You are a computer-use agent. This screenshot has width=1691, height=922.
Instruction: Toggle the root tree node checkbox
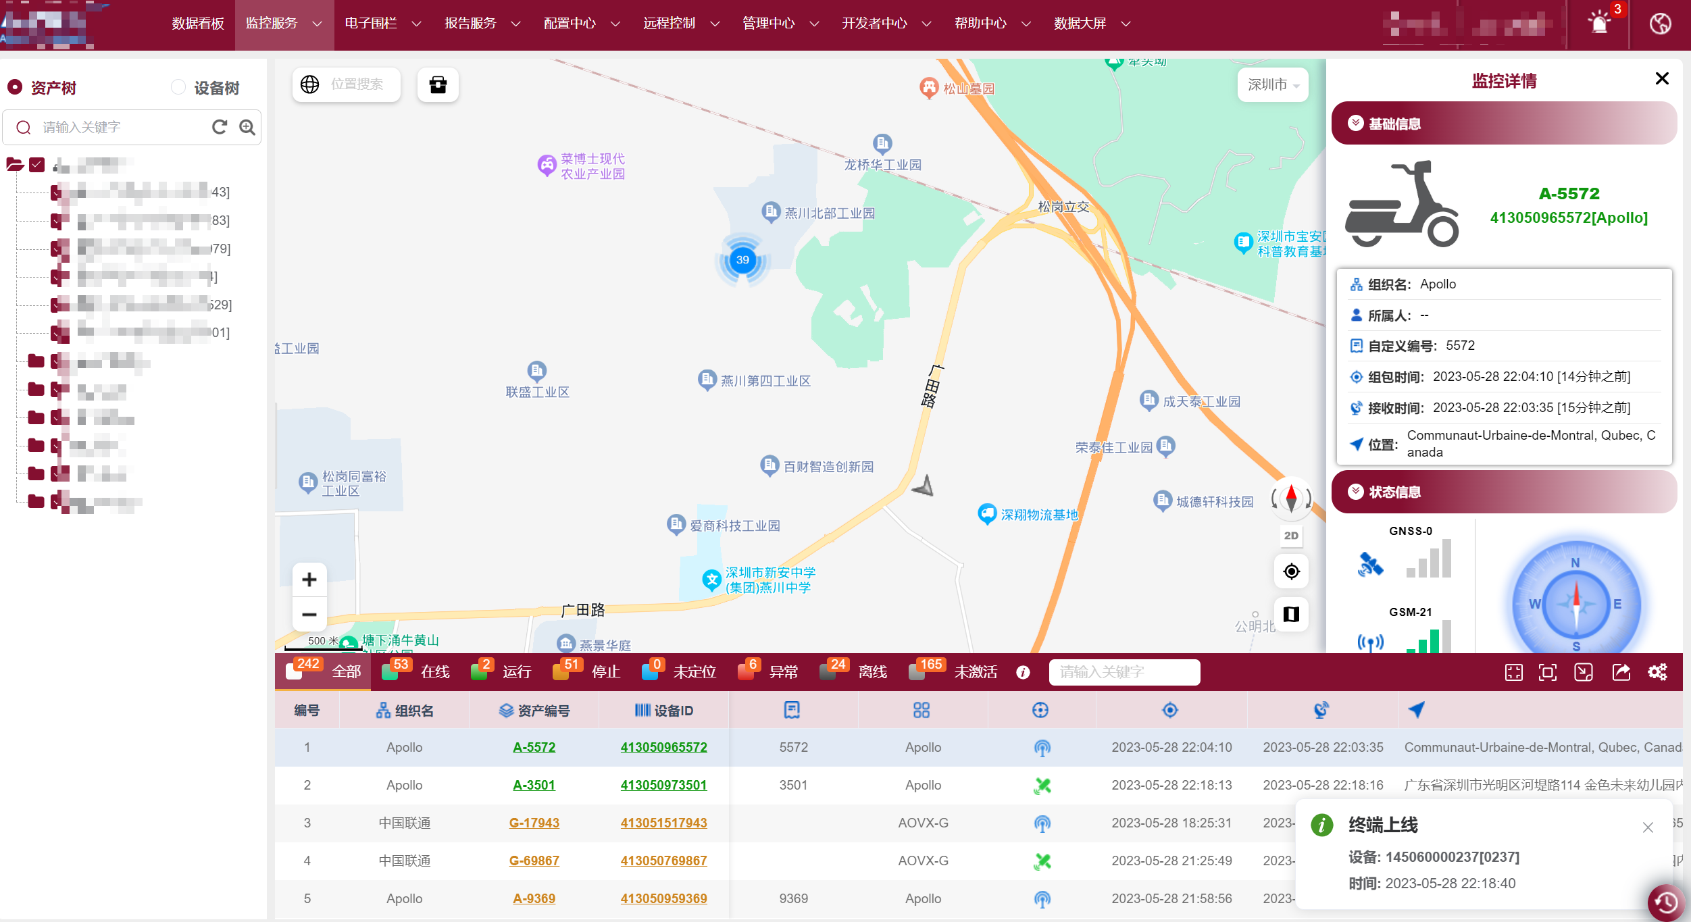(x=37, y=164)
